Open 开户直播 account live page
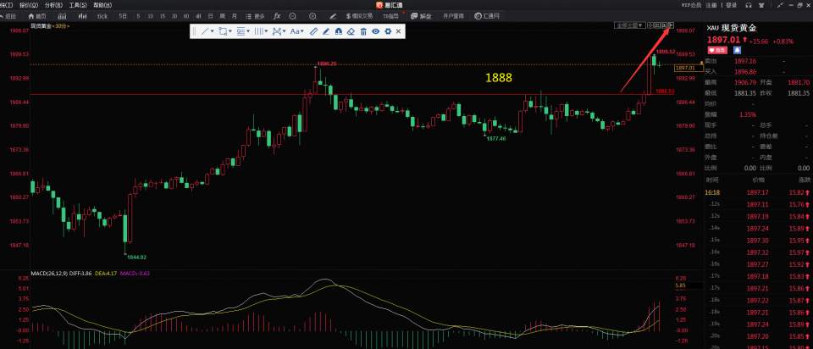 (x=453, y=16)
